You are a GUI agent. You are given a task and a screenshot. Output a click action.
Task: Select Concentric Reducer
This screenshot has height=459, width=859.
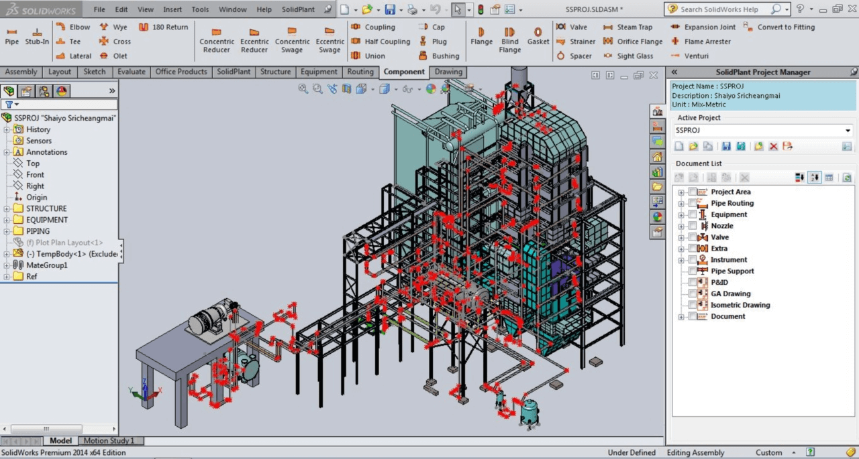pyautogui.click(x=217, y=40)
